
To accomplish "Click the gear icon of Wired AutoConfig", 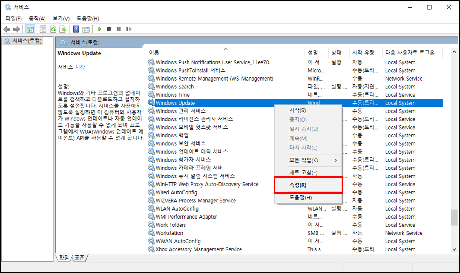I will 151,192.
